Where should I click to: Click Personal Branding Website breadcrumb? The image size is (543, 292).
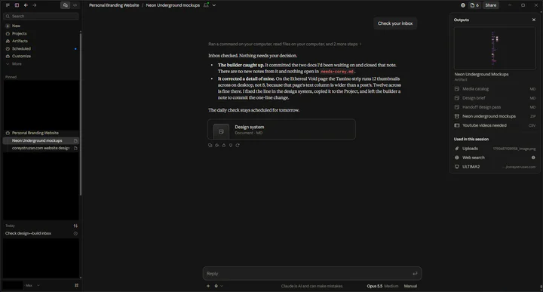114,5
